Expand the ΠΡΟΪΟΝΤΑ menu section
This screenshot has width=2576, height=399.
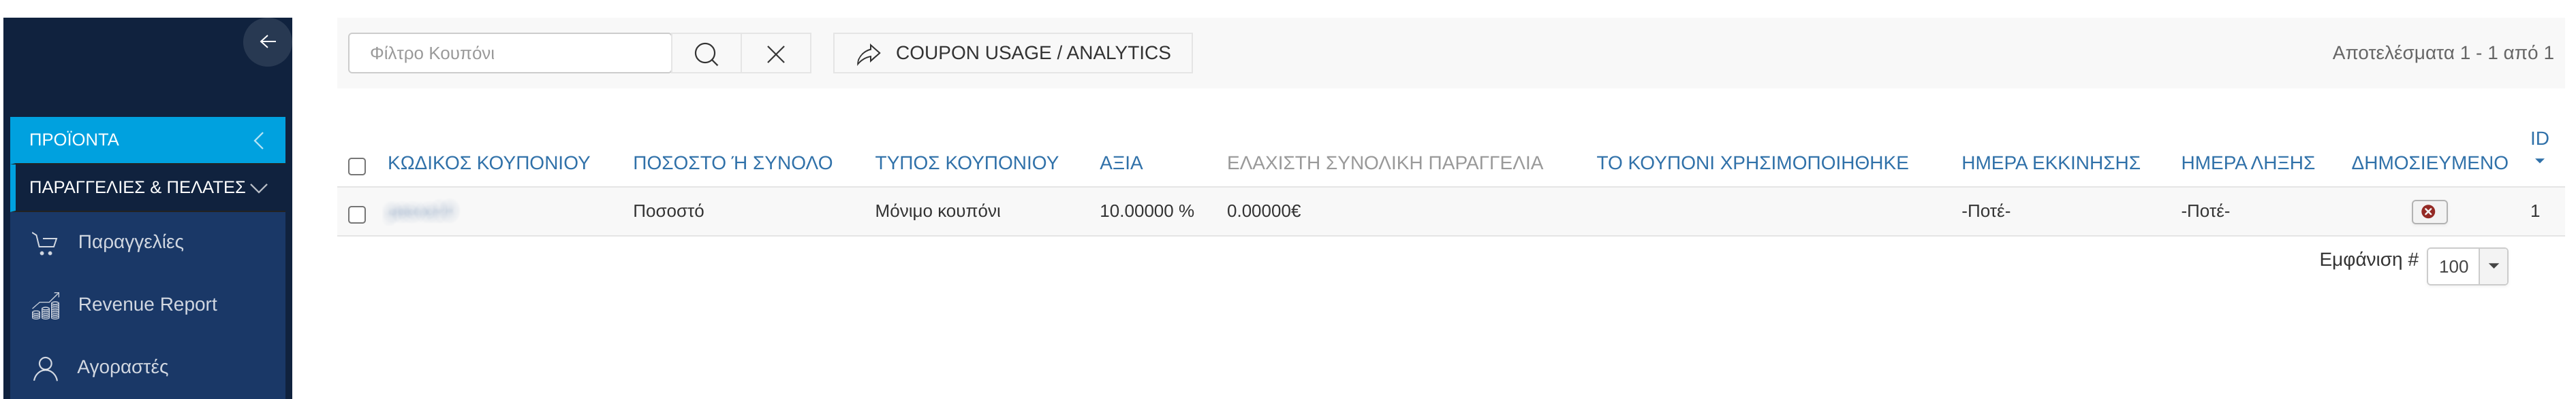click(x=148, y=139)
